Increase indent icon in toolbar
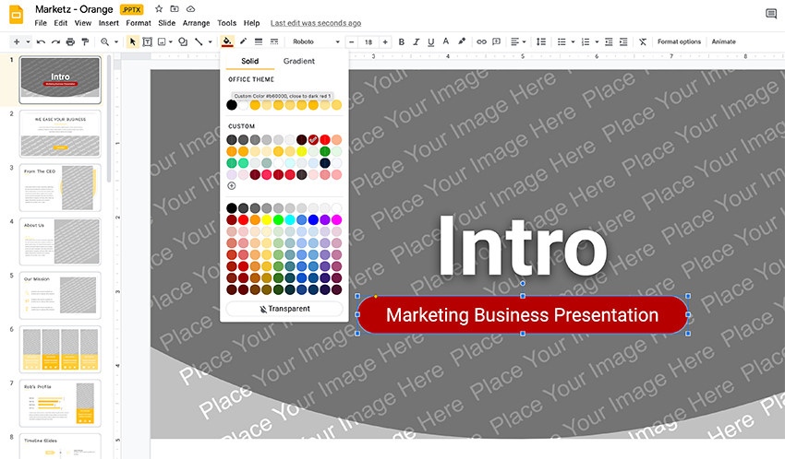 point(623,42)
